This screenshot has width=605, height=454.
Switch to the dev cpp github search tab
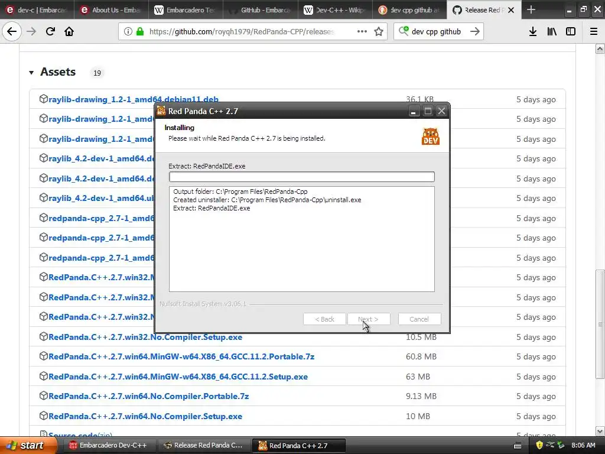tap(410, 10)
